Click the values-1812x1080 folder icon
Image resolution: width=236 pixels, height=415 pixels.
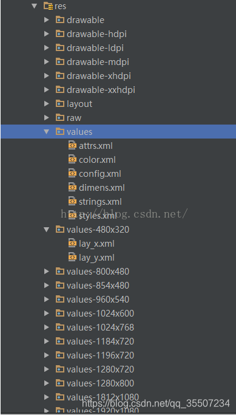[x=60, y=397]
